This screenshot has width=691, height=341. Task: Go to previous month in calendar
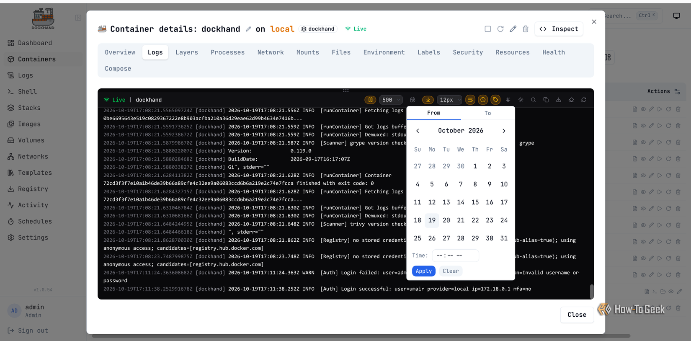418,131
